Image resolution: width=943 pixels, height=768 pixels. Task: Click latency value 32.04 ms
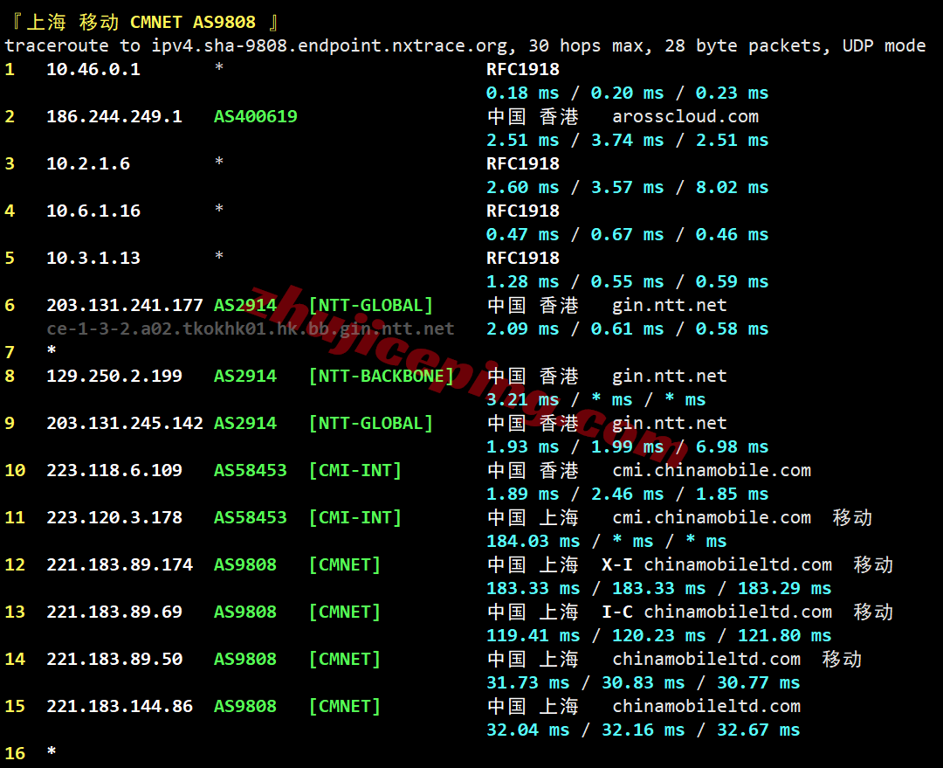tap(527, 730)
